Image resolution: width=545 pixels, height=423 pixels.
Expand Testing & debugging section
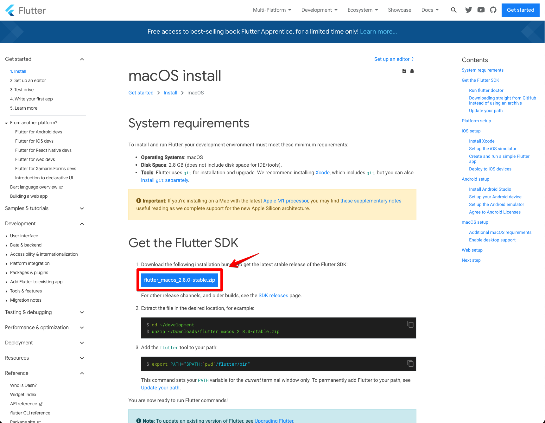tap(82, 312)
